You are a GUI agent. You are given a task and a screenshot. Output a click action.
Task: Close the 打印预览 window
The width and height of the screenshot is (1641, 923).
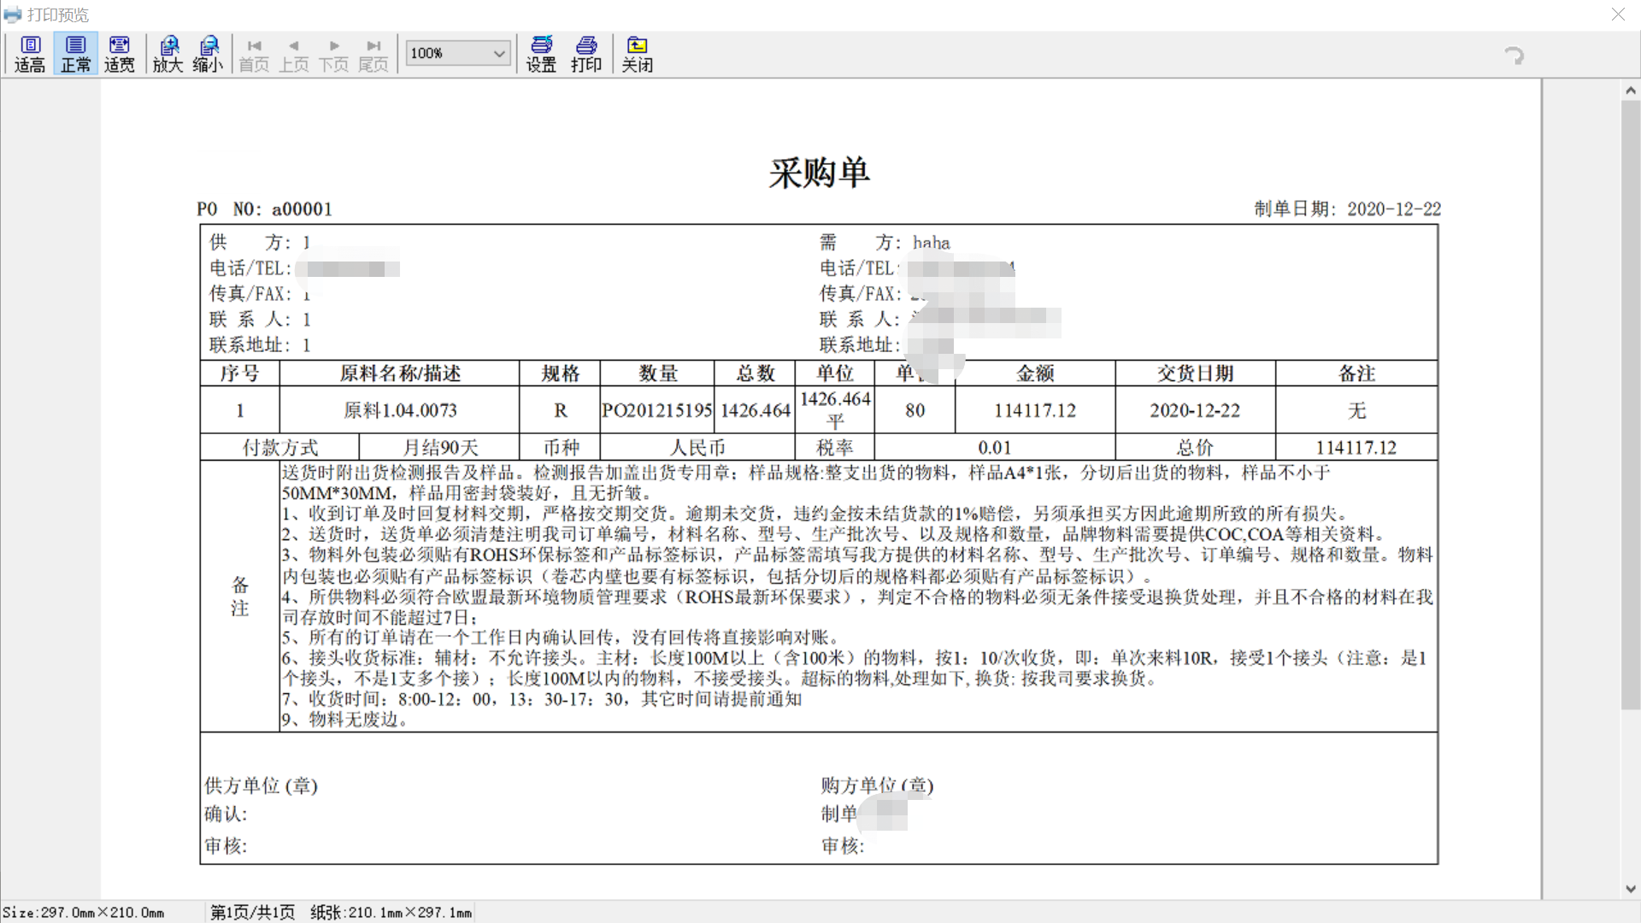tap(1618, 15)
